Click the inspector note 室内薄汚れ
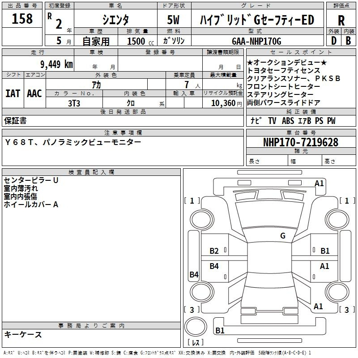 [x=21, y=188]
